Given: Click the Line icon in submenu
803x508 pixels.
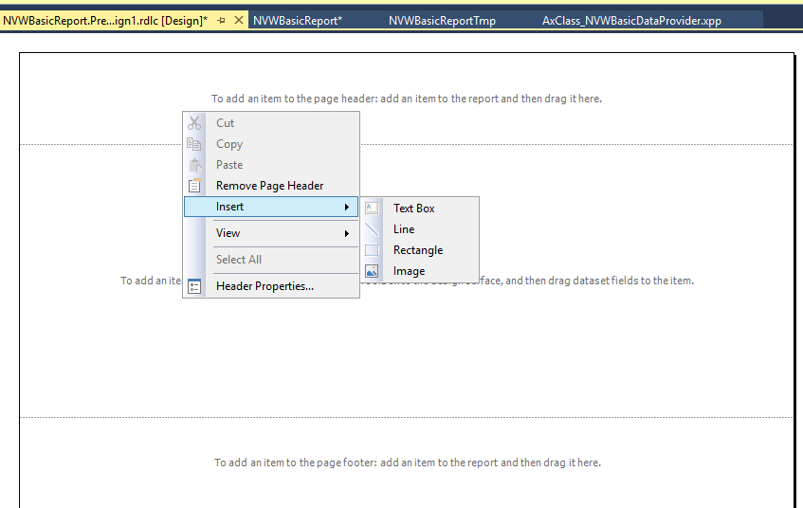Looking at the screenshot, I should [372, 229].
